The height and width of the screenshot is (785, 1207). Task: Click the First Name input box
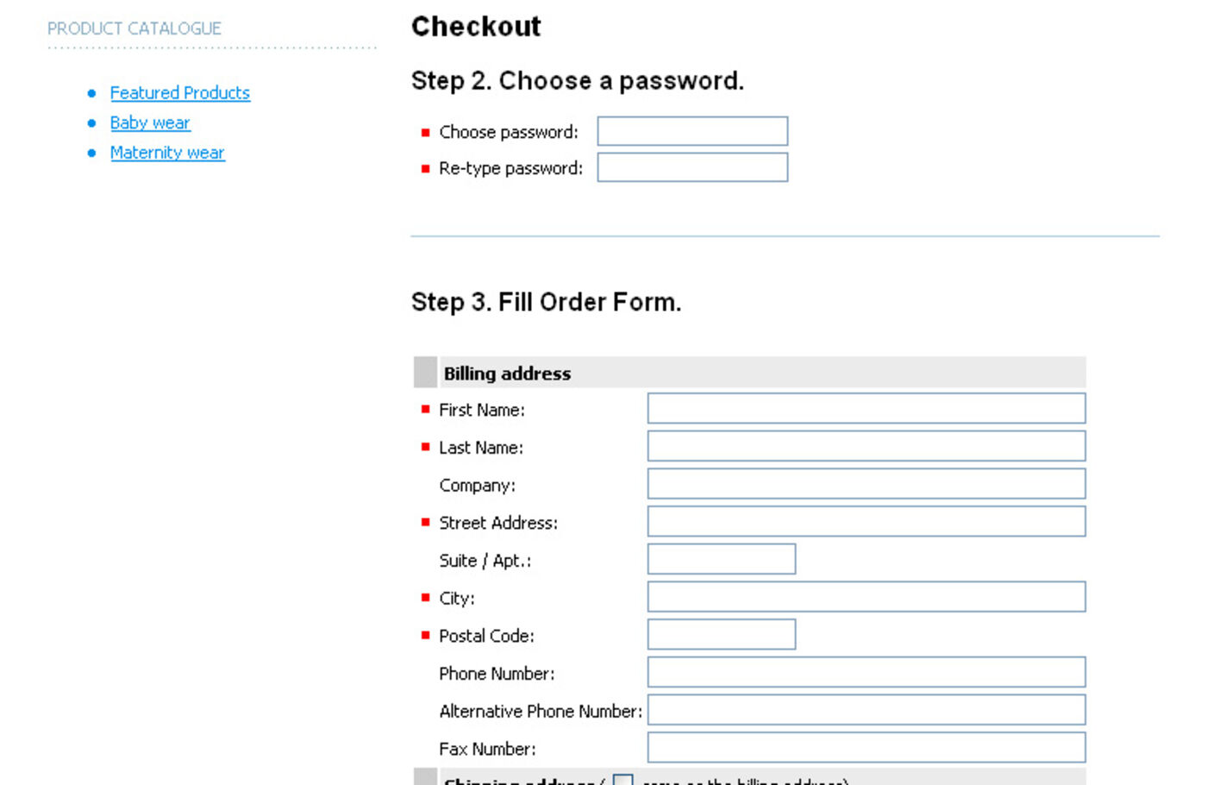[866, 409]
